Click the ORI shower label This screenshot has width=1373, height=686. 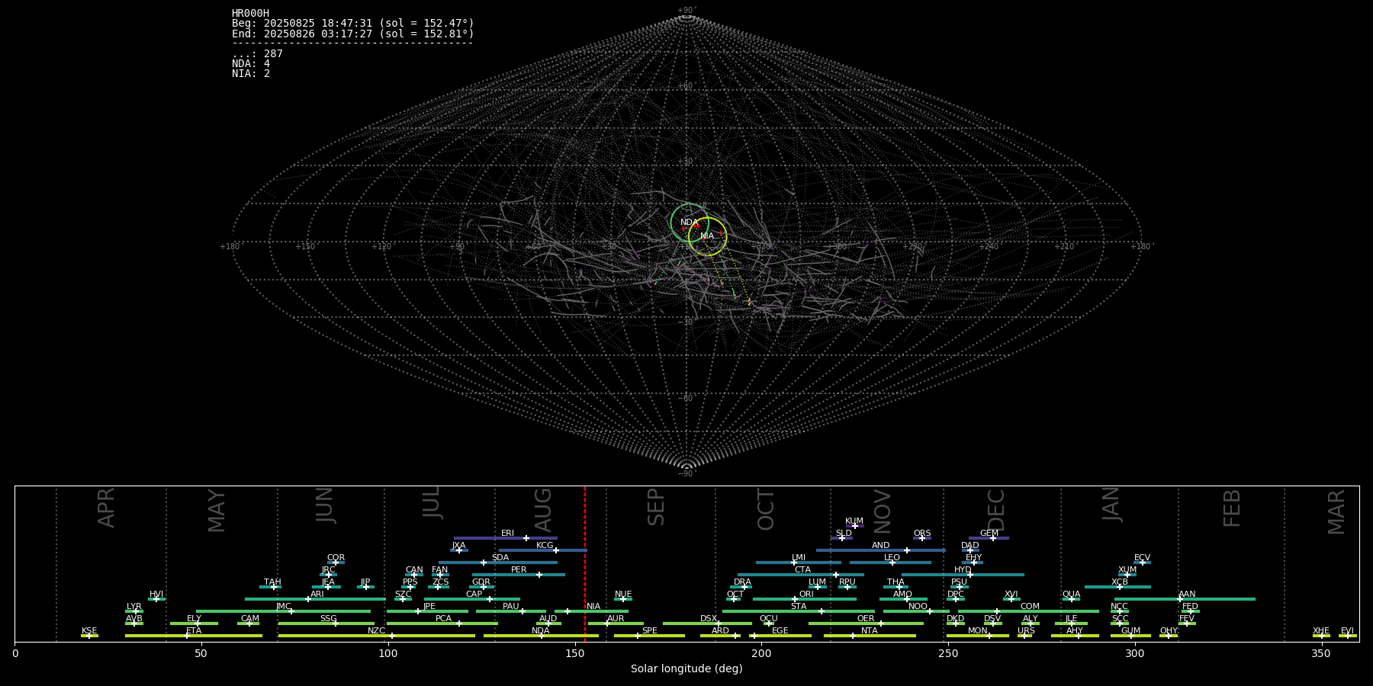tap(806, 595)
